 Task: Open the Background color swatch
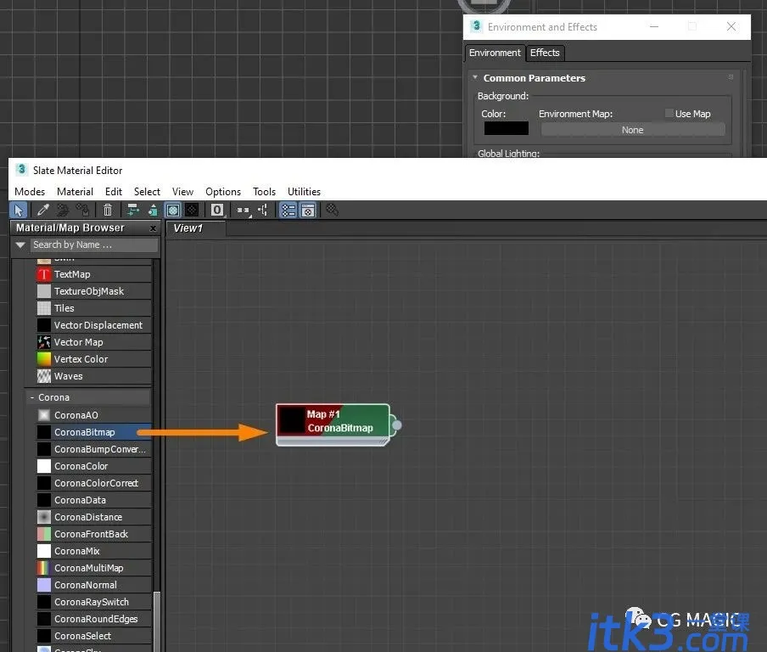point(507,128)
